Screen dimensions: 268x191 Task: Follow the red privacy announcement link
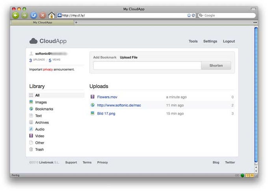[x=48, y=69]
